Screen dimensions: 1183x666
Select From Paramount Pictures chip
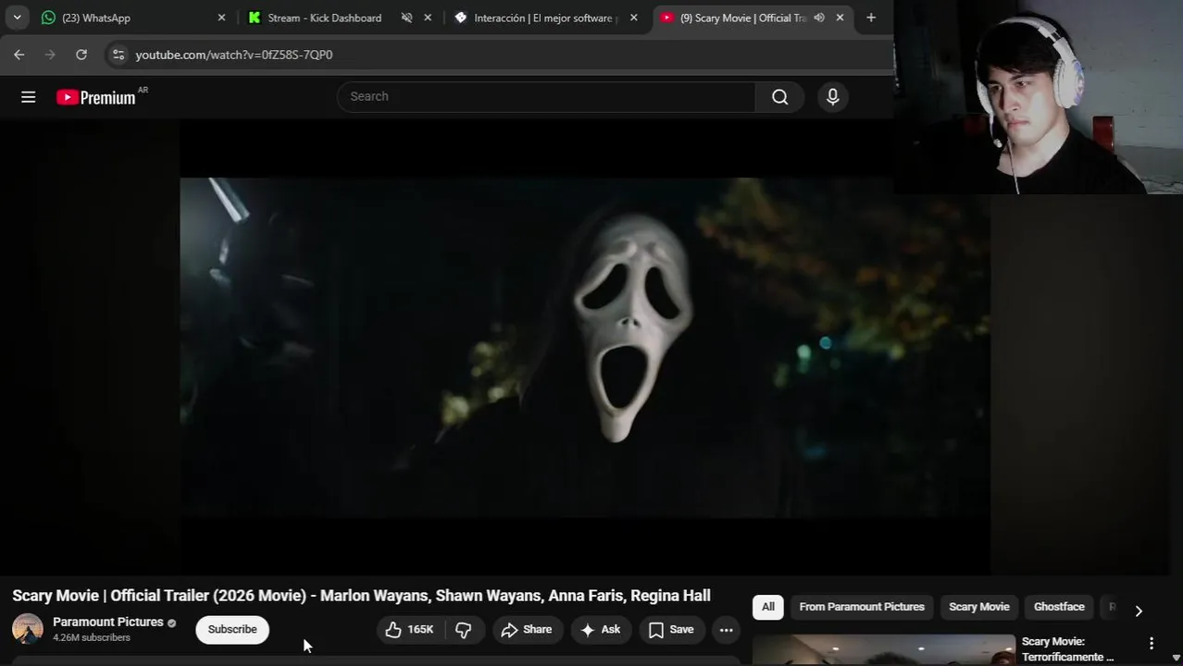click(x=862, y=607)
